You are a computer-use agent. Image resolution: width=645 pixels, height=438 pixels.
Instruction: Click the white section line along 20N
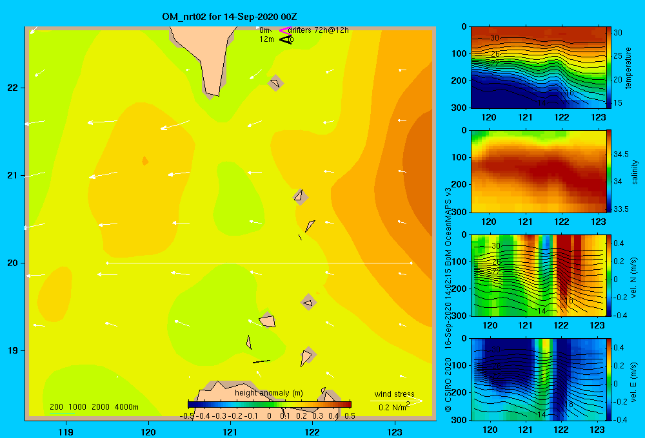click(x=259, y=263)
